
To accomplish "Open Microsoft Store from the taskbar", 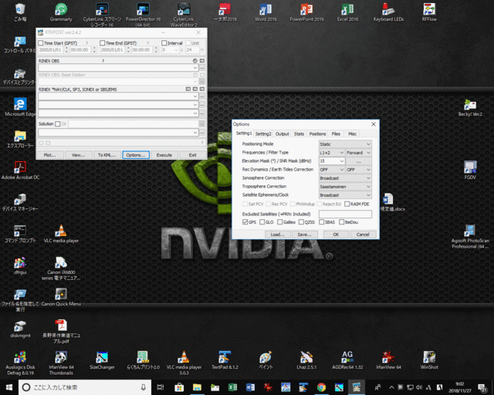I will pyautogui.click(x=179, y=387).
